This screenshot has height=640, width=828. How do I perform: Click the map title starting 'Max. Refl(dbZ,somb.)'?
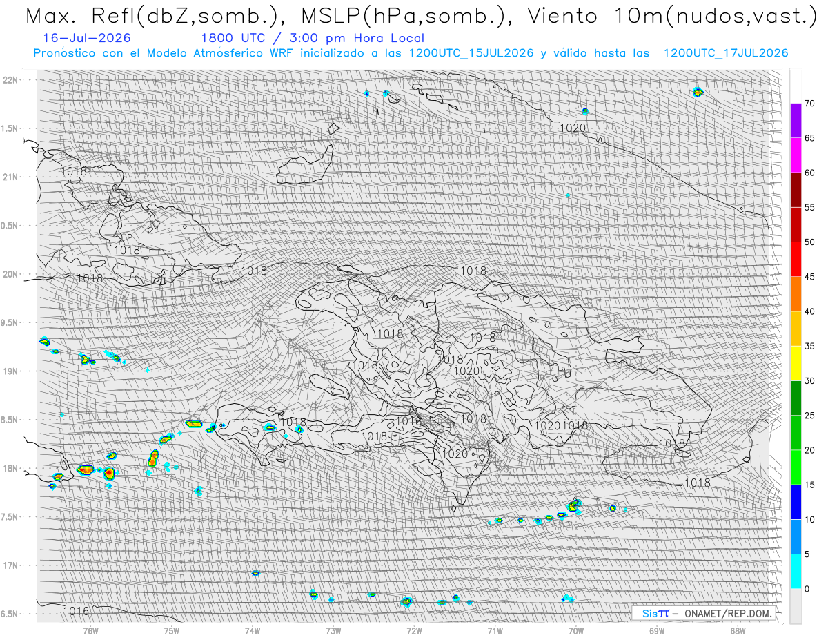(x=420, y=16)
